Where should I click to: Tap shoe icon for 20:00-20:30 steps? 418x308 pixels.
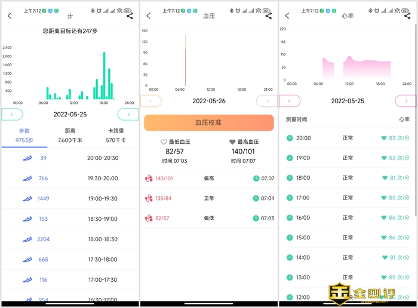pos(27,158)
